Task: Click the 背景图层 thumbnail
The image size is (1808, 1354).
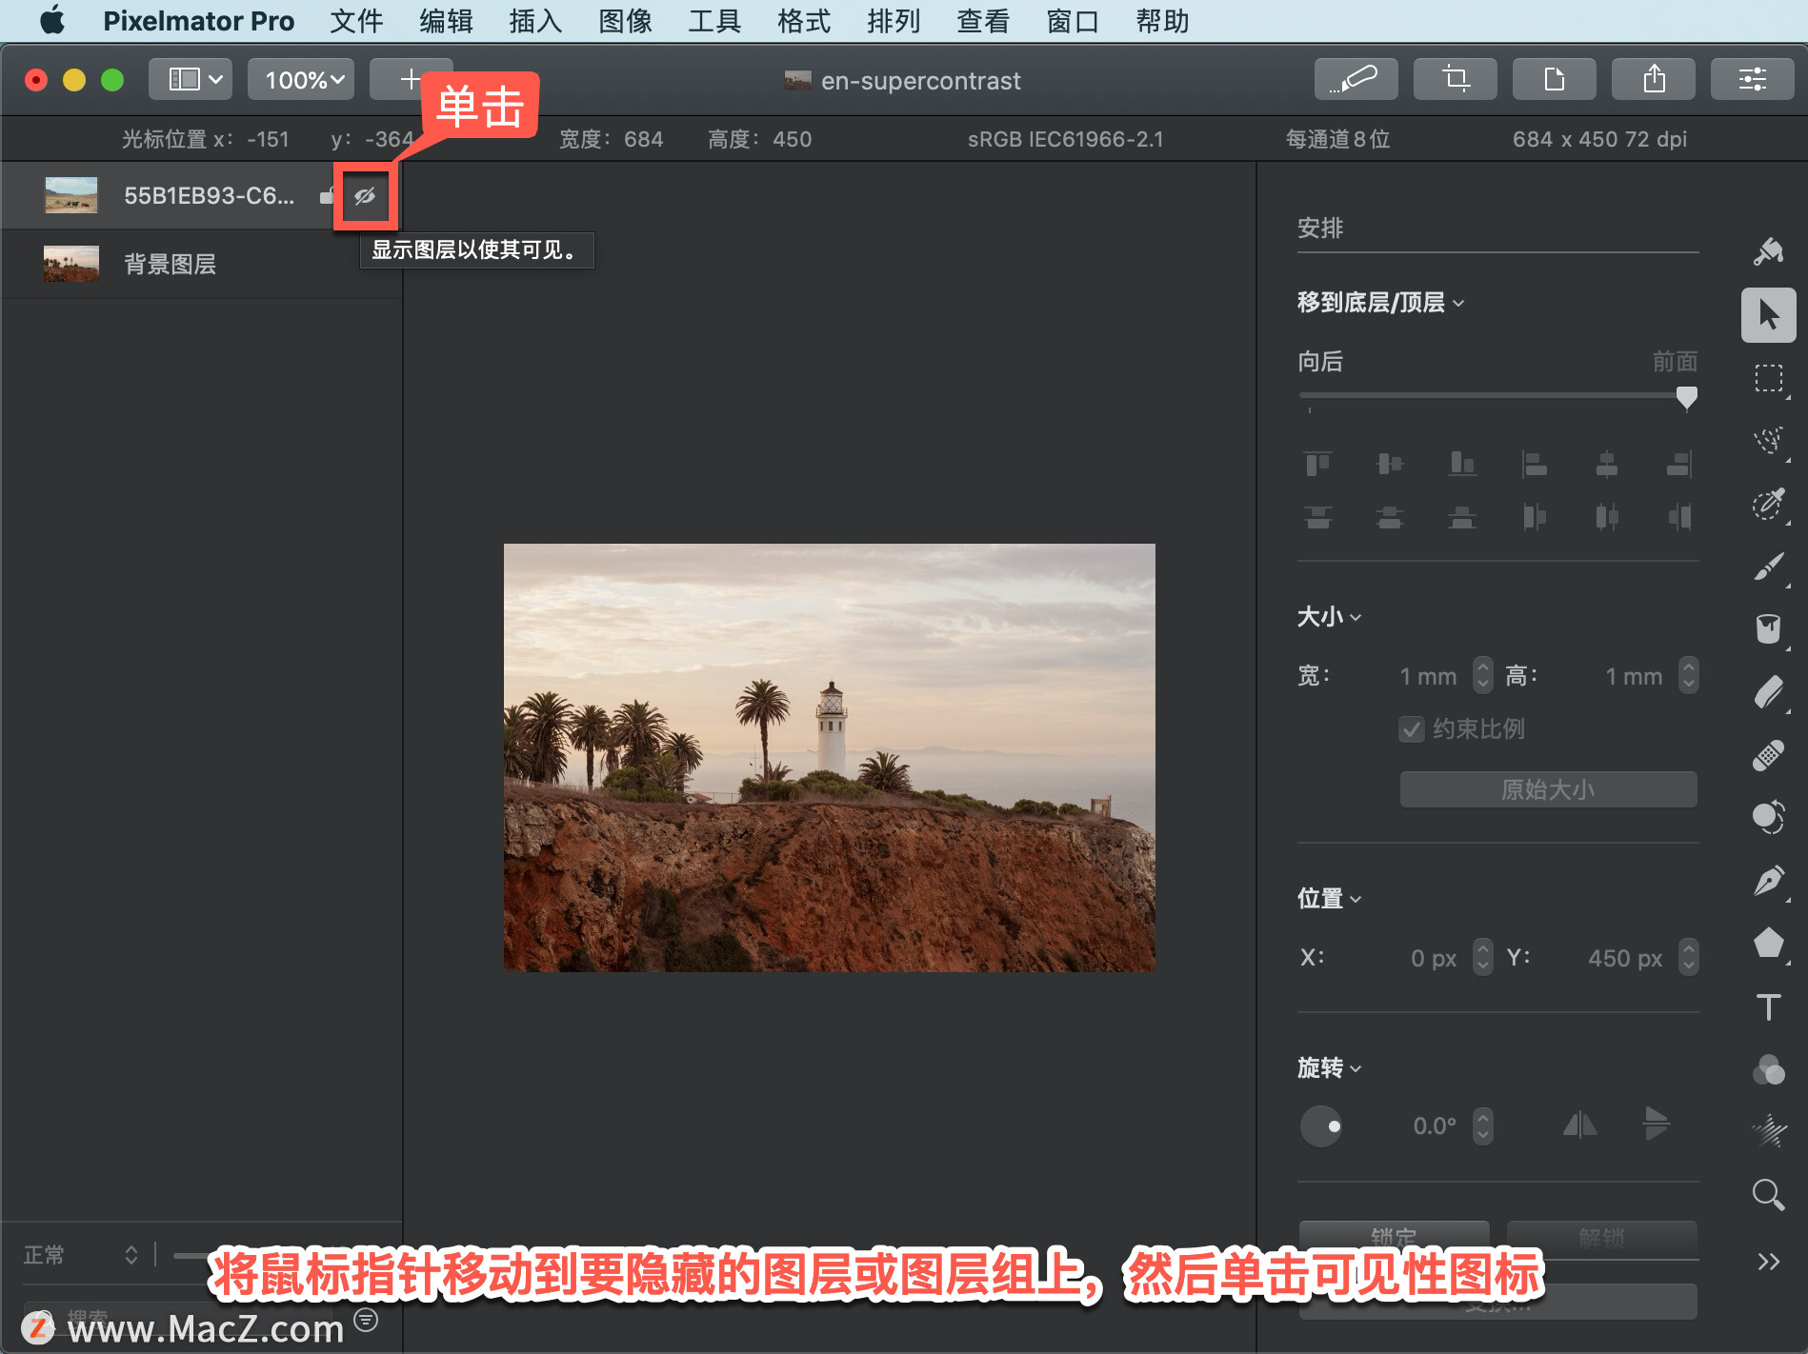Action: click(x=71, y=264)
